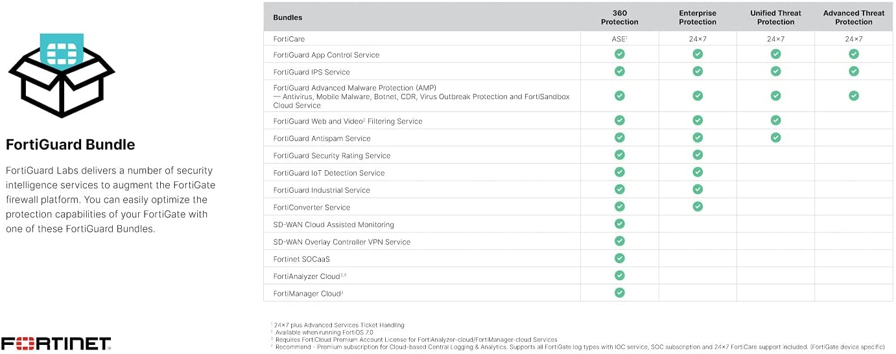Select the Advanced Threat Protection column header
The width and height of the screenshot is (896, 354).
[x=854, y=17]
